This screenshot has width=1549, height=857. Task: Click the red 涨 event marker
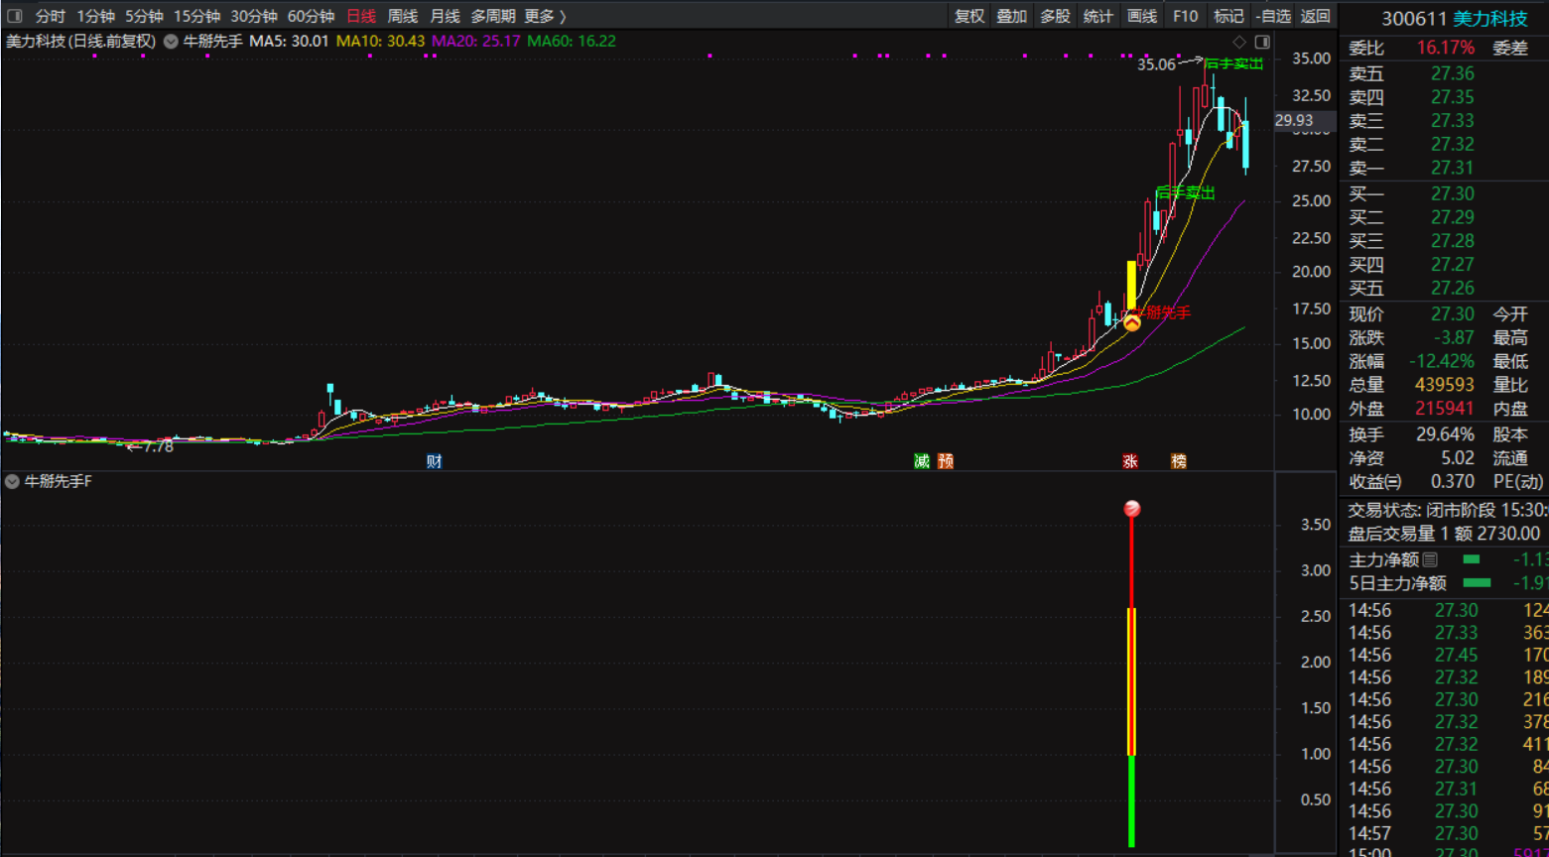1130,461
